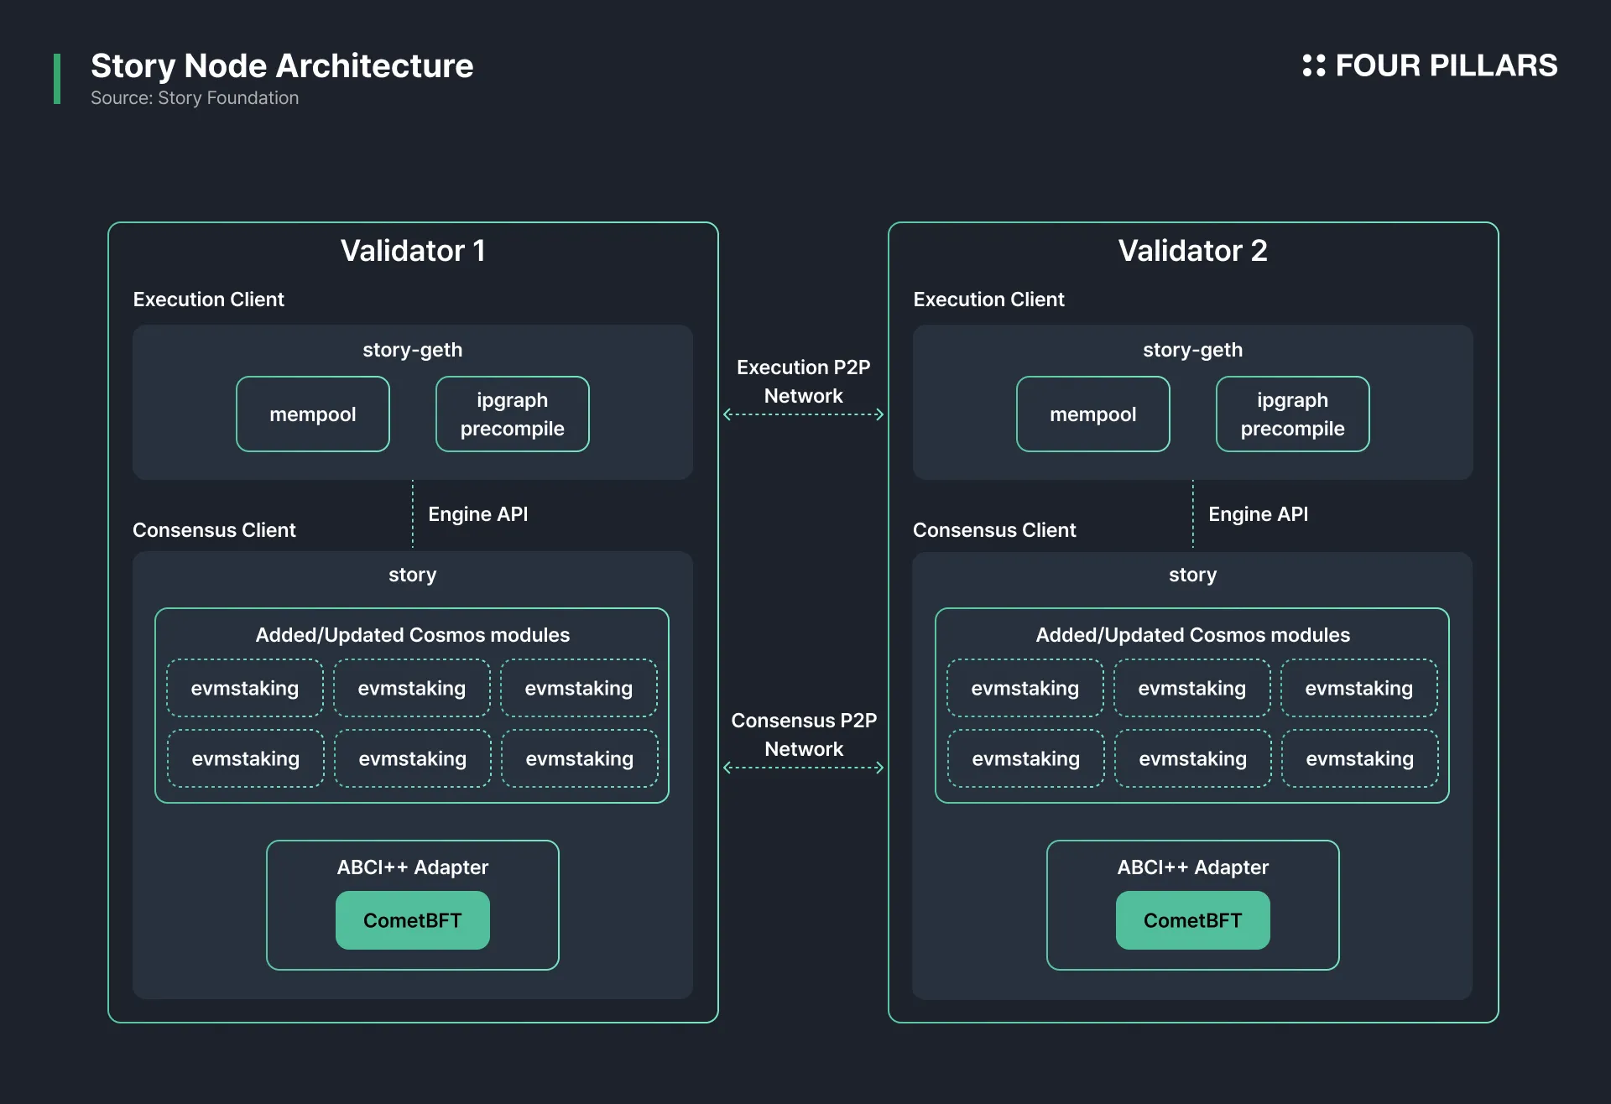Select top-left evmstaking module in Validator 1
This screenshot has width=1611, height=1104.
tap(245, 688)
